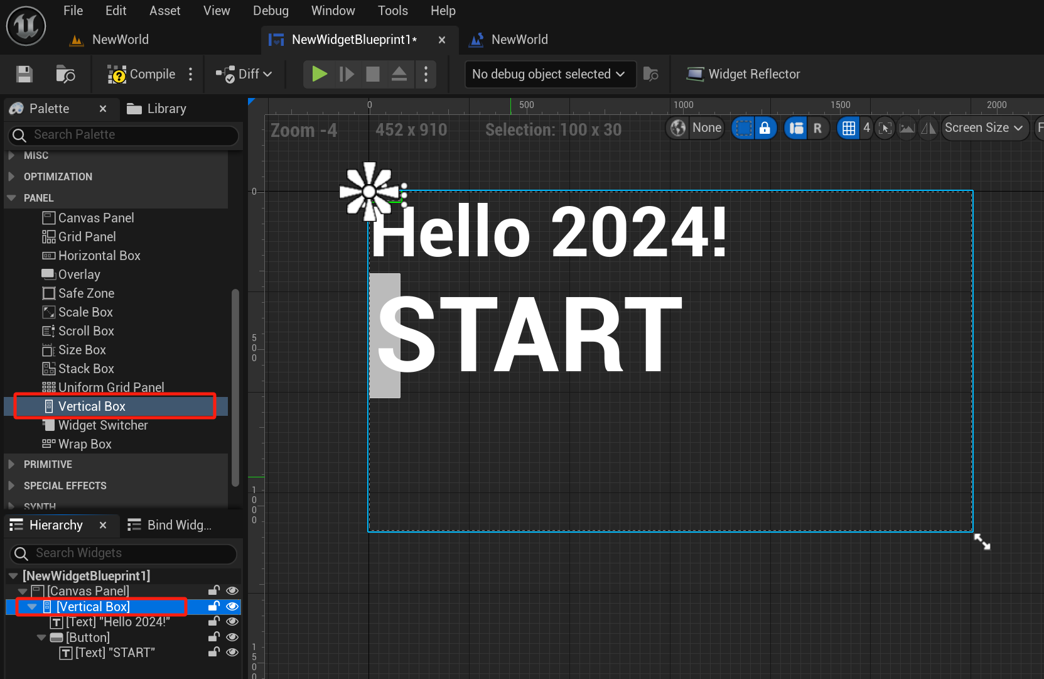Toggle visibility eye for Button row

232,637
